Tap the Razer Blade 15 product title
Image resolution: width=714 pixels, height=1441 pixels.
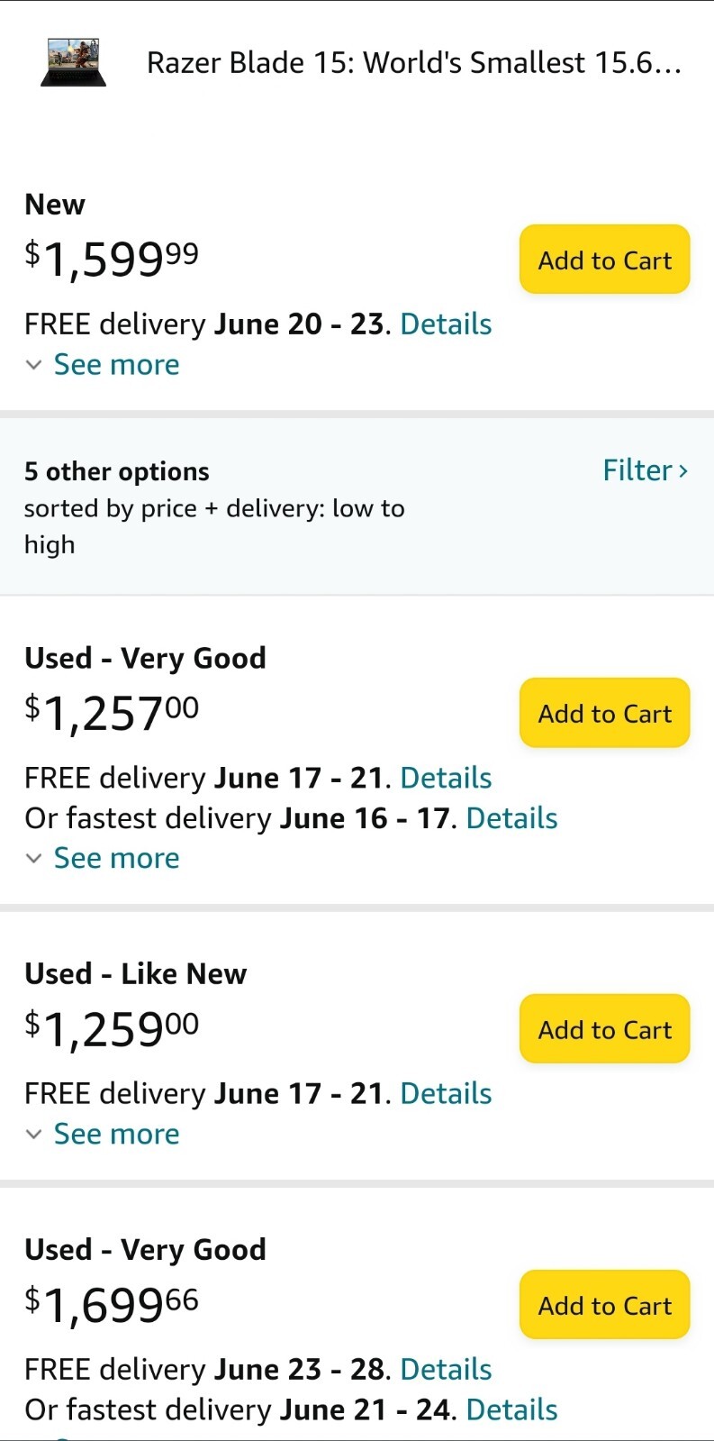pos(414,63)
